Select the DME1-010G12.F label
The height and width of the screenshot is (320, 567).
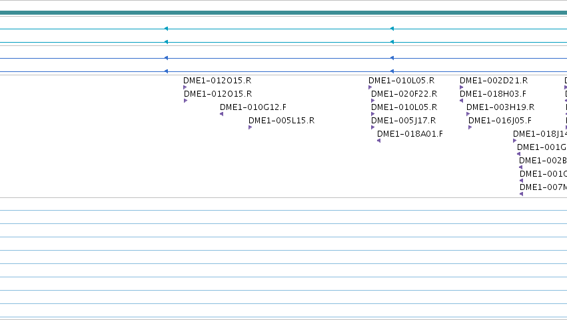tap(253, 107)
